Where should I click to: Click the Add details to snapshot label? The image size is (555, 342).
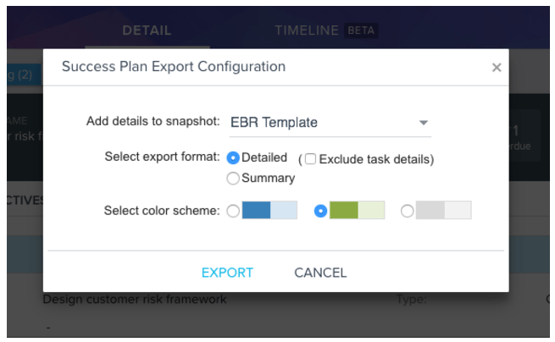pos(153,121)
